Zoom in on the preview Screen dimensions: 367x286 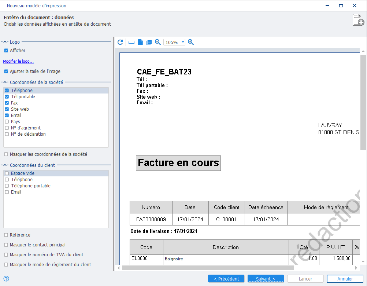191,42
